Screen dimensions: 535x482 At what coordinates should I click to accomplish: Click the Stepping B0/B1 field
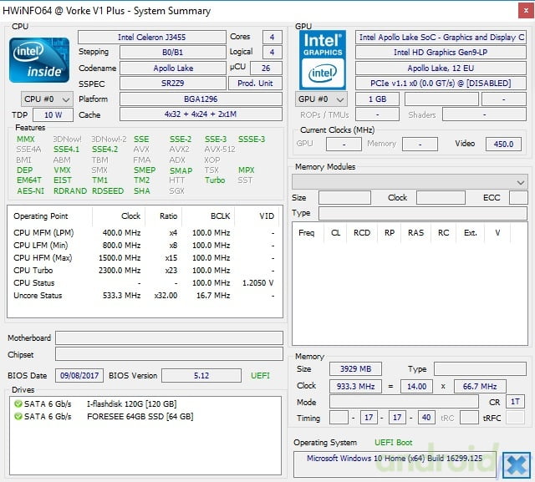[x=173, y=52]
